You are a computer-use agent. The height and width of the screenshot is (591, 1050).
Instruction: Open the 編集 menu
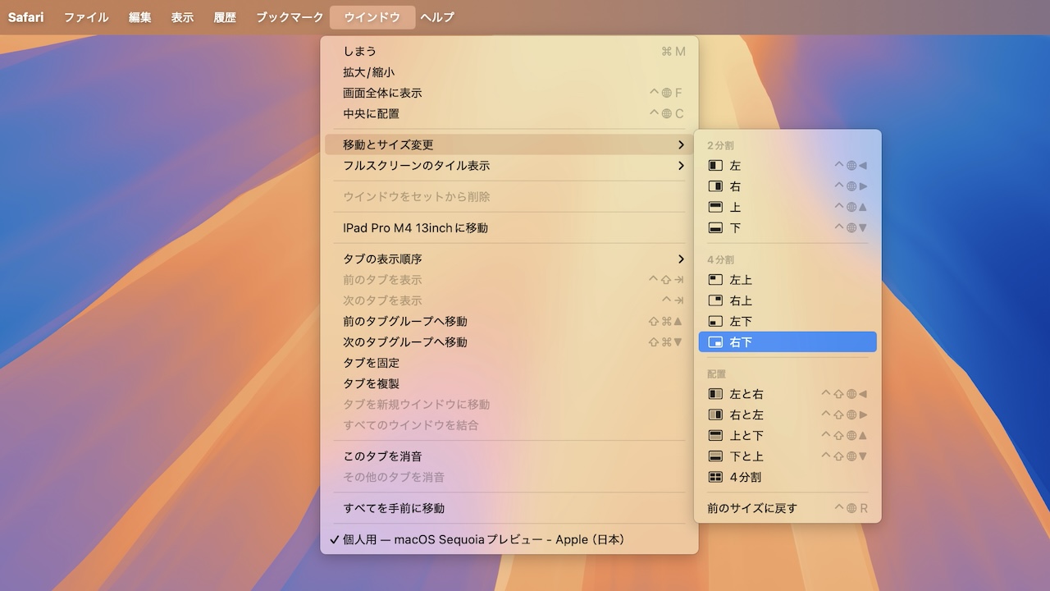(139, 17)
